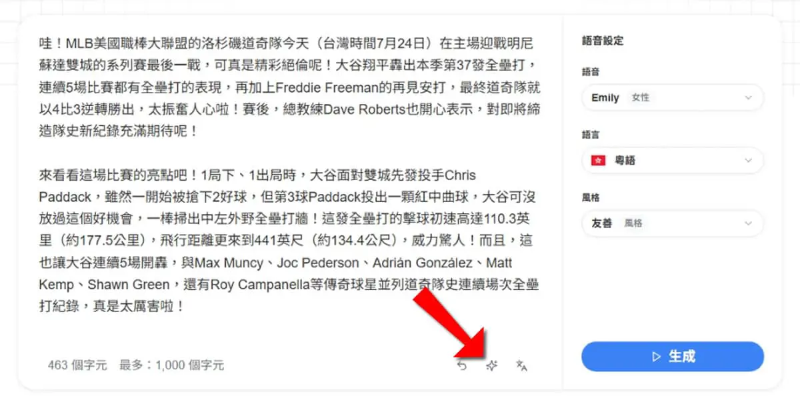
Task: Click the translate icon below the text
Action: [x=521, y=365]
